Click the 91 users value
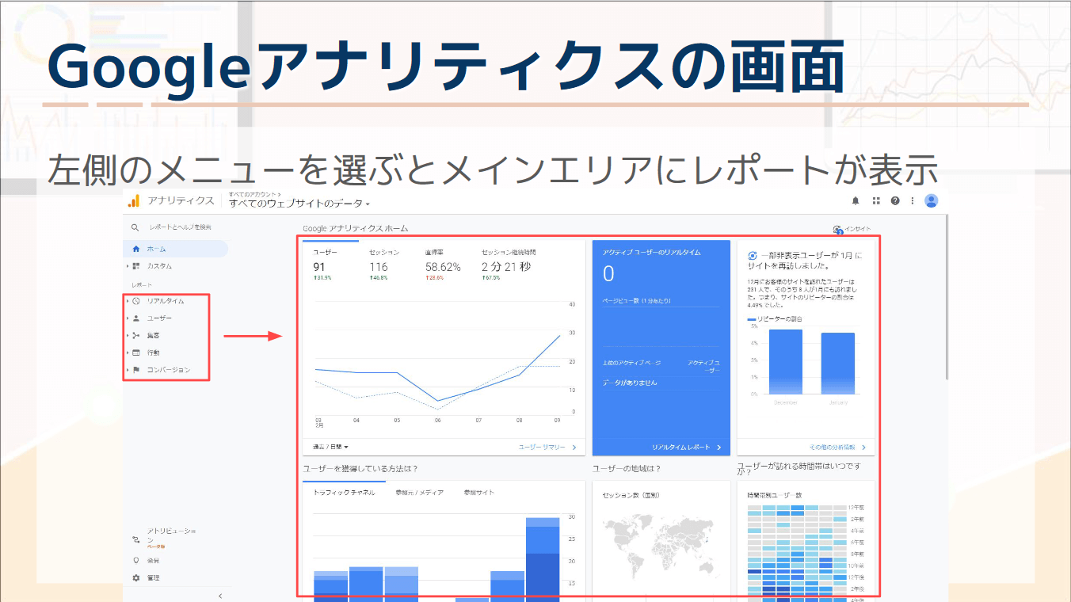1071x602 pixels. (x=319, y=267)
